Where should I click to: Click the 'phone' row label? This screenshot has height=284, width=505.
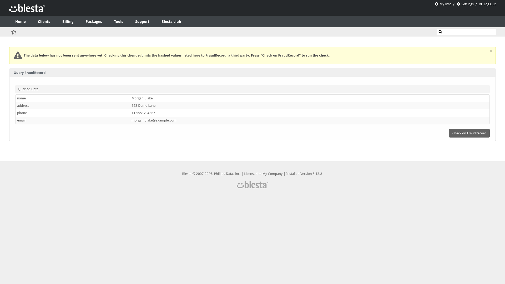[x=22, y=113]
